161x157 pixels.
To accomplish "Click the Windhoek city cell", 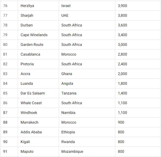I will (38, 113).
